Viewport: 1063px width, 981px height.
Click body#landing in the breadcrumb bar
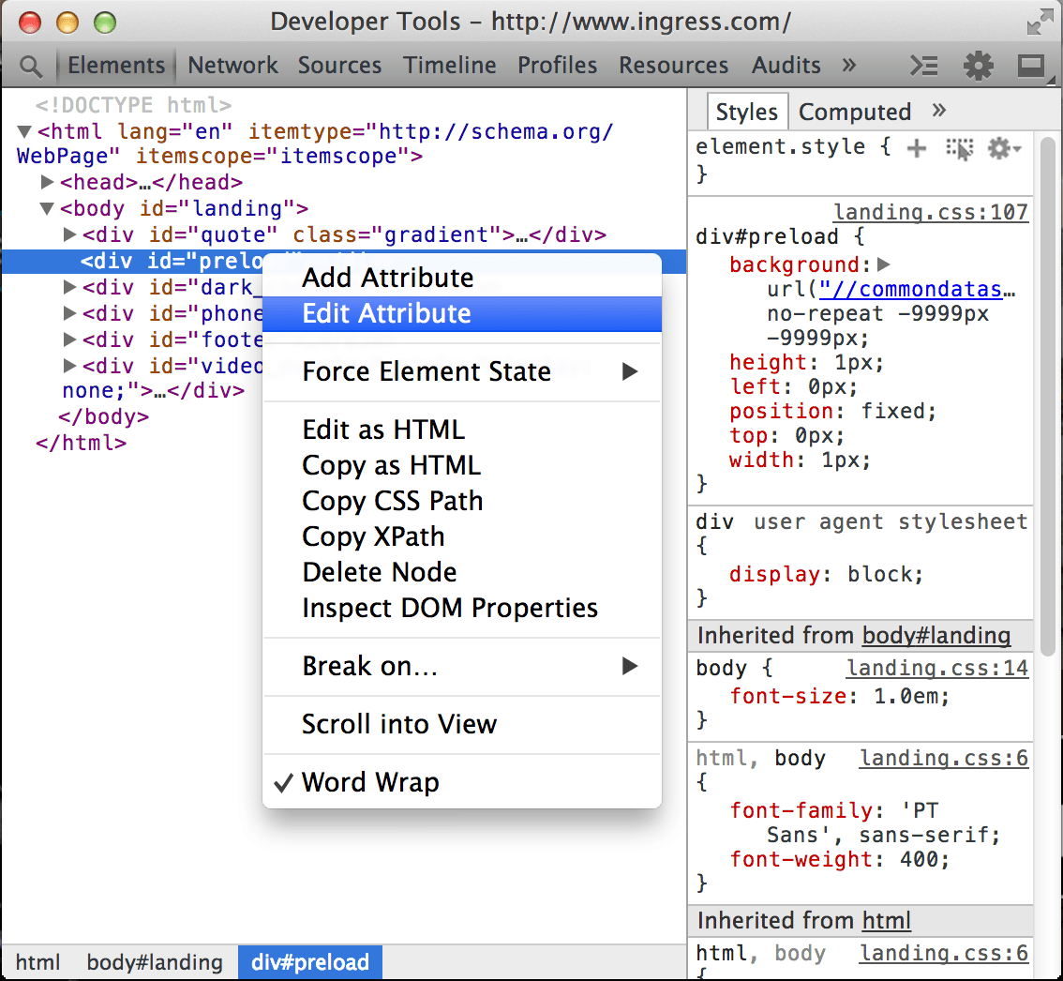[x=155, y=962]
